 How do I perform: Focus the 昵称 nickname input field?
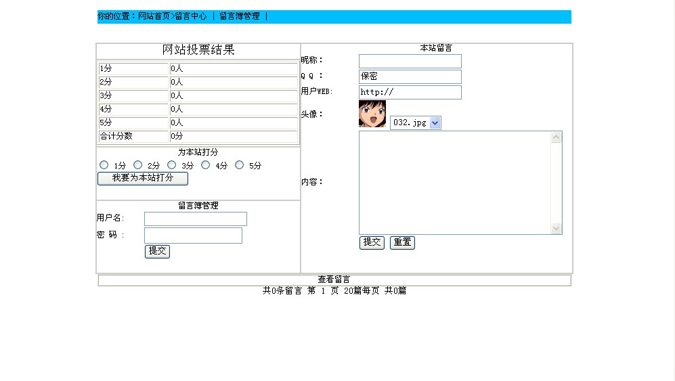[x=410, y=61]
